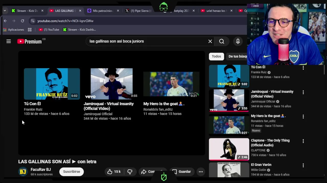The image size is (327, 183).
Task: Open options menu for El Gran Varón
Action: [303, 165]
